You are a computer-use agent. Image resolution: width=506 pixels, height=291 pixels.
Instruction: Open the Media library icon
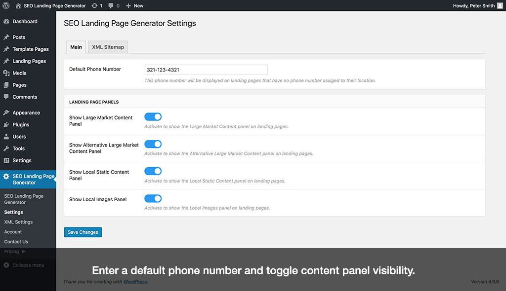7,73
